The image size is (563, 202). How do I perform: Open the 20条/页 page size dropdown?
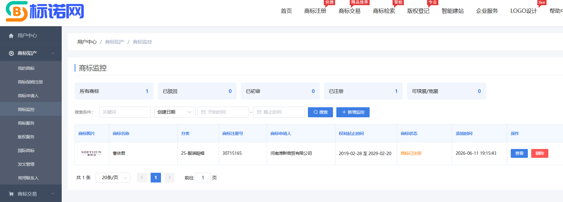[113, 178]
